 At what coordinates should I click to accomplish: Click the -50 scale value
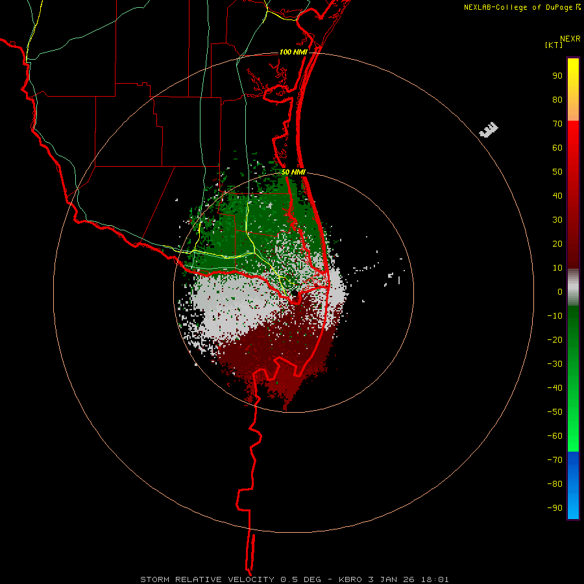[555, 412]
